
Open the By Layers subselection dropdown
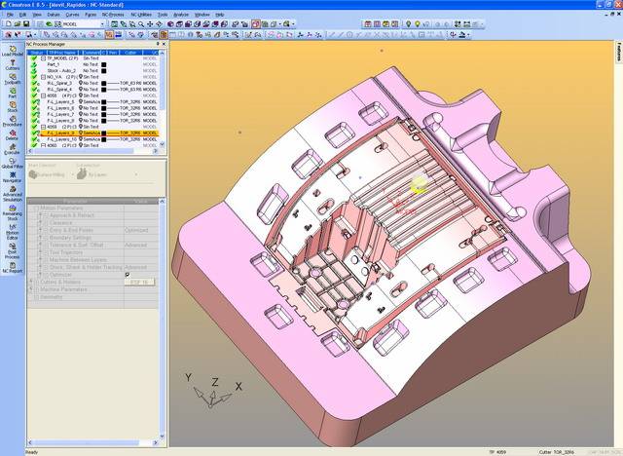pos(136,174)
